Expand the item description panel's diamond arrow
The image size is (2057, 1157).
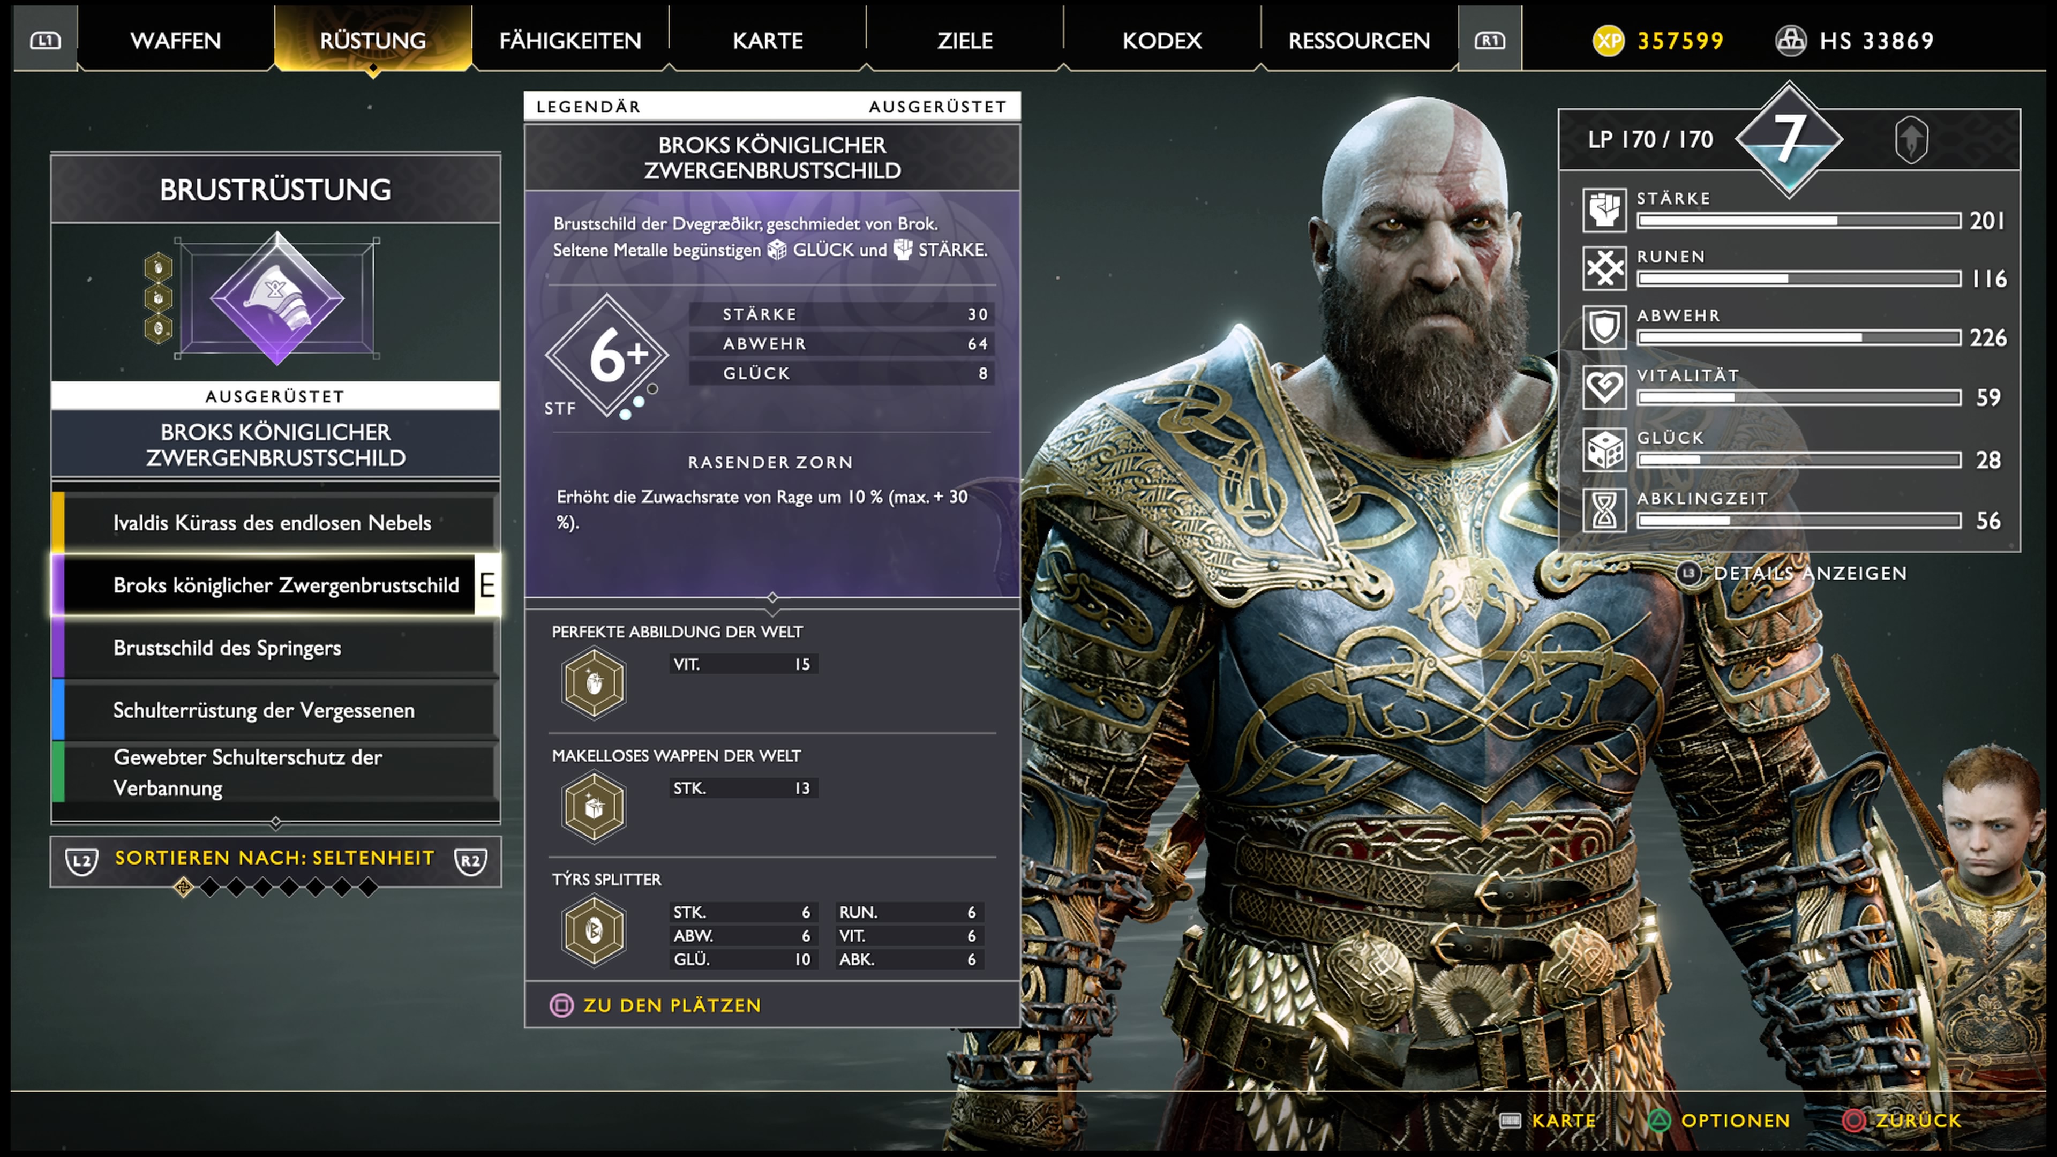772,598
